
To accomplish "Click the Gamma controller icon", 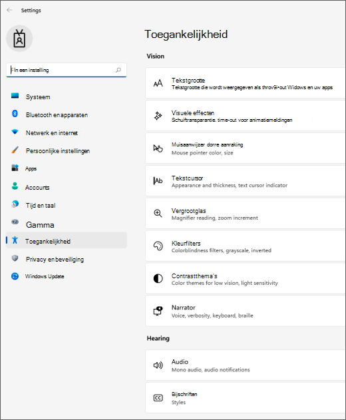I will (15, 222).
